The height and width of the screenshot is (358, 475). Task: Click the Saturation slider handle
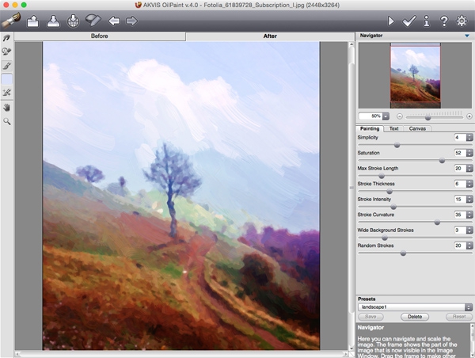(x=442, y=160)
